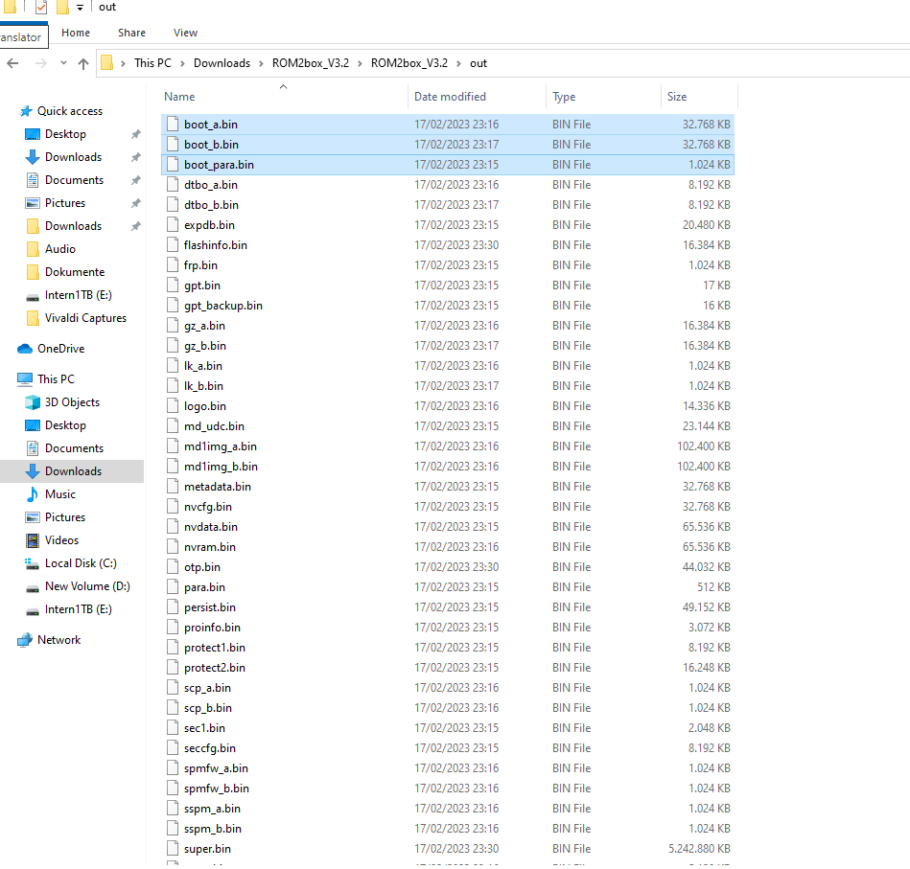Open the recent locations dropdown arrow

click(63, 62)
